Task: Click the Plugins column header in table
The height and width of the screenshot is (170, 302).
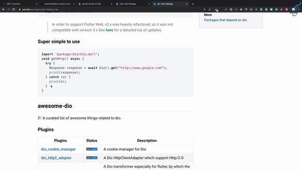Action: (x=60, y=141)
